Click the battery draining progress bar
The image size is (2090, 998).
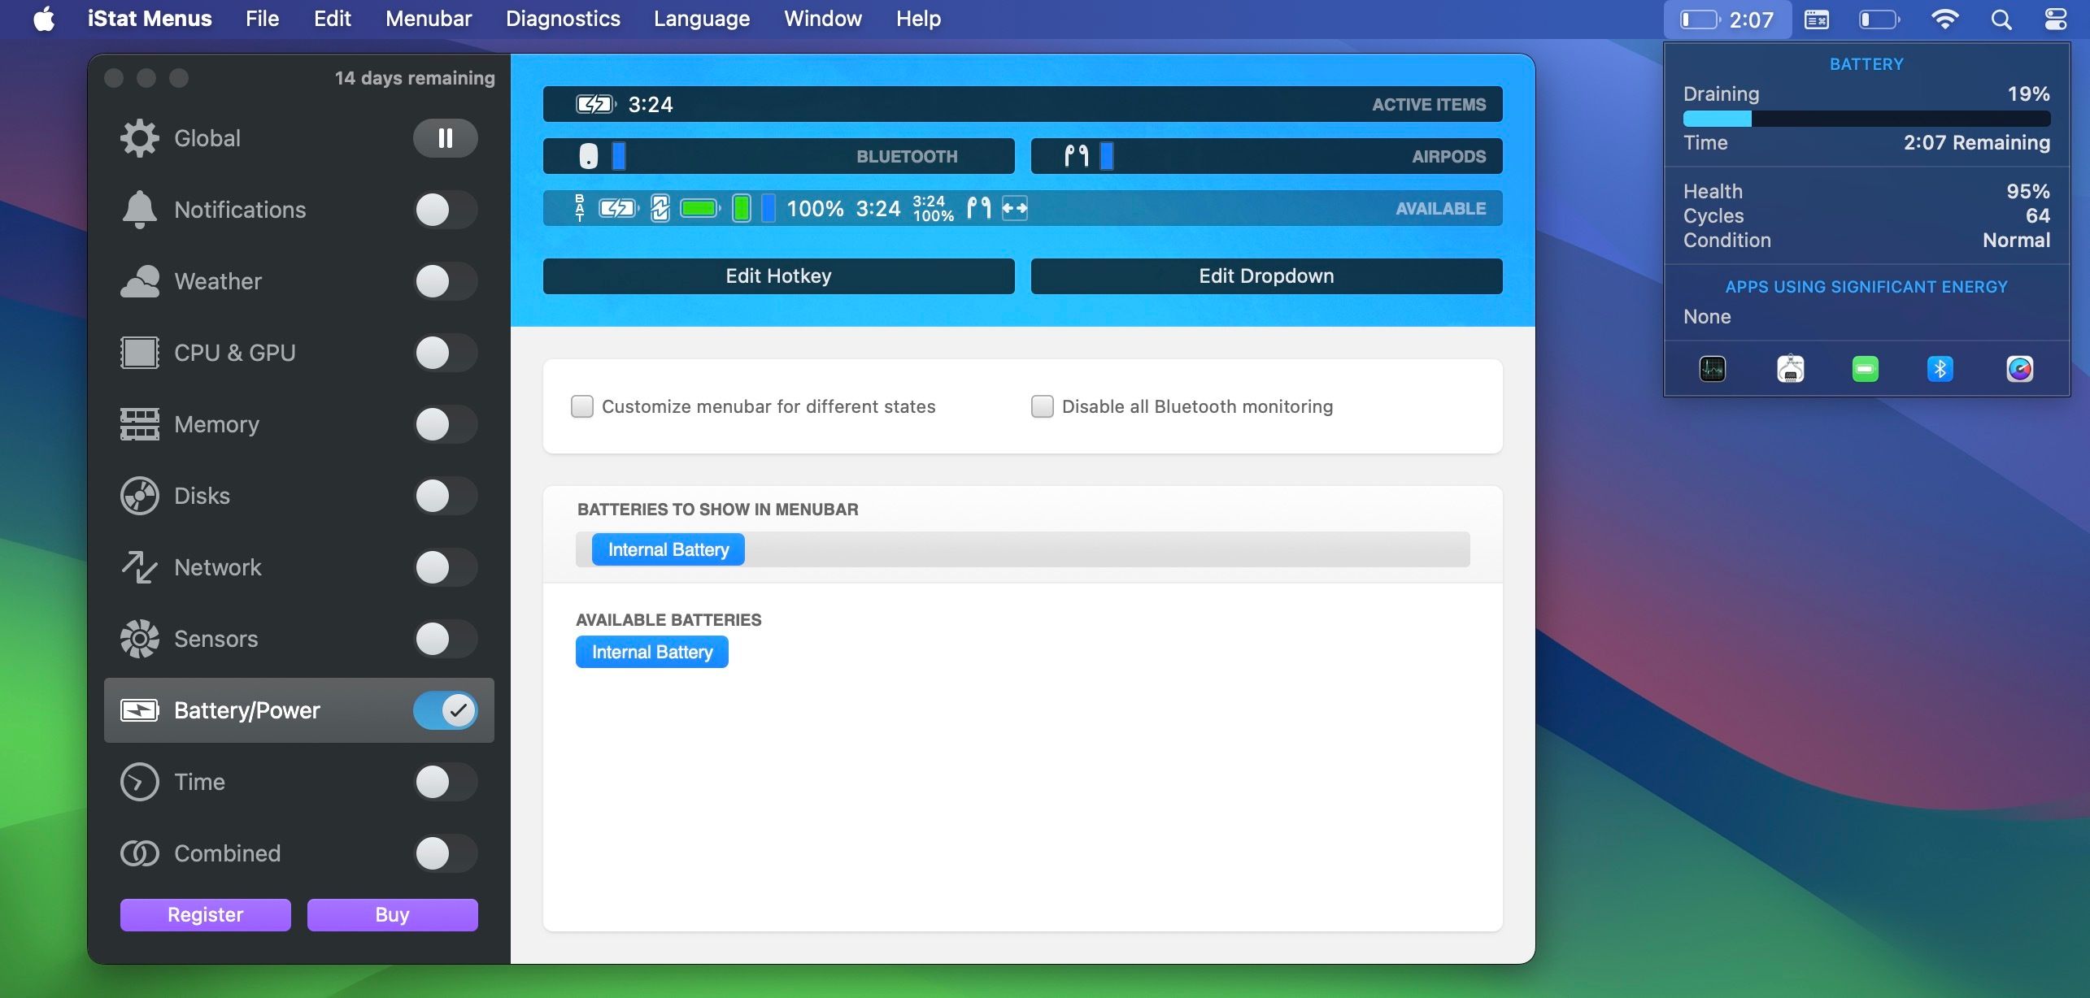[1866, 119]
